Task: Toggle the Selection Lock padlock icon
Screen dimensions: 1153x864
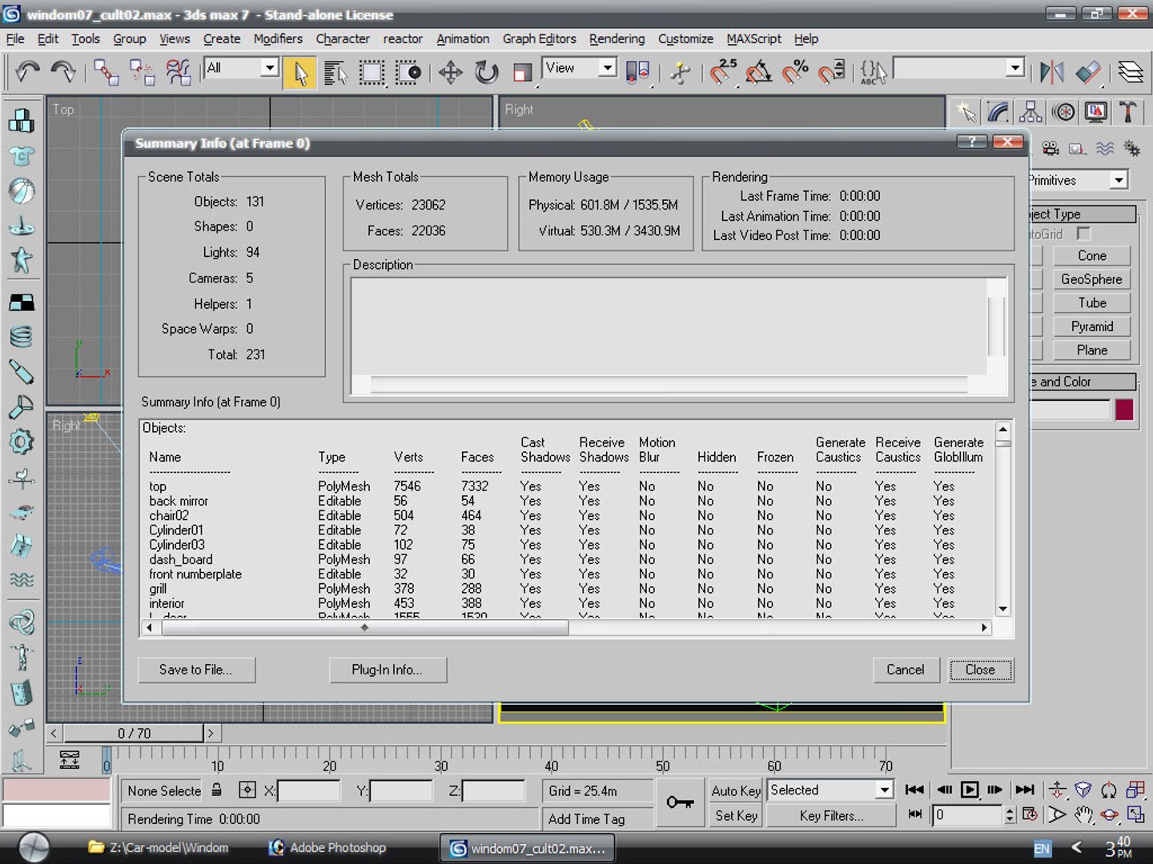Action: click(x=216, y=790)
